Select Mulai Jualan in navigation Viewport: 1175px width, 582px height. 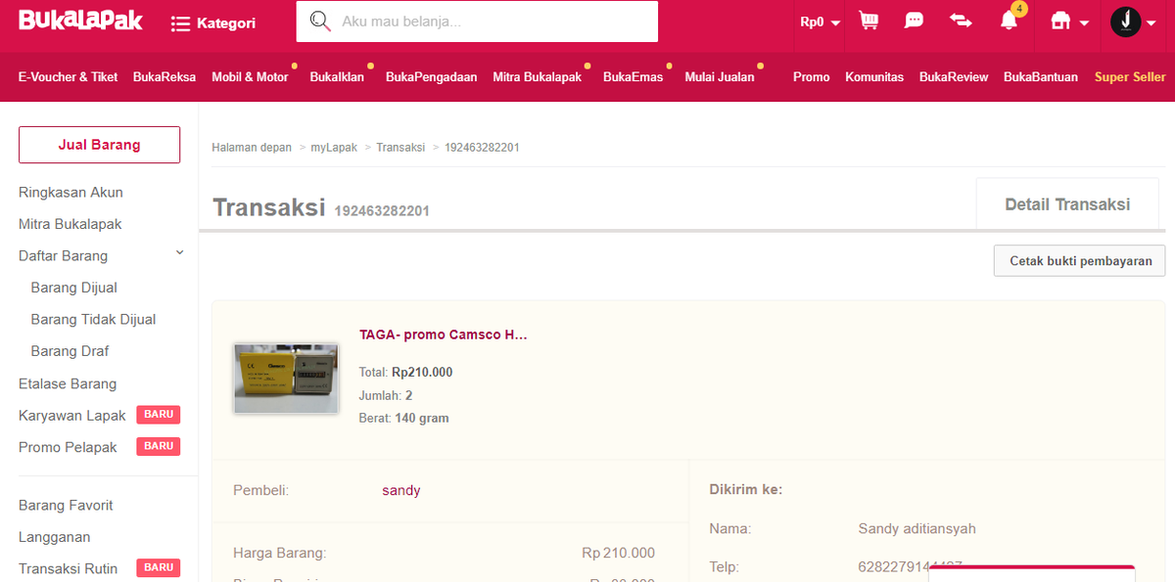(x=720, y=76)
